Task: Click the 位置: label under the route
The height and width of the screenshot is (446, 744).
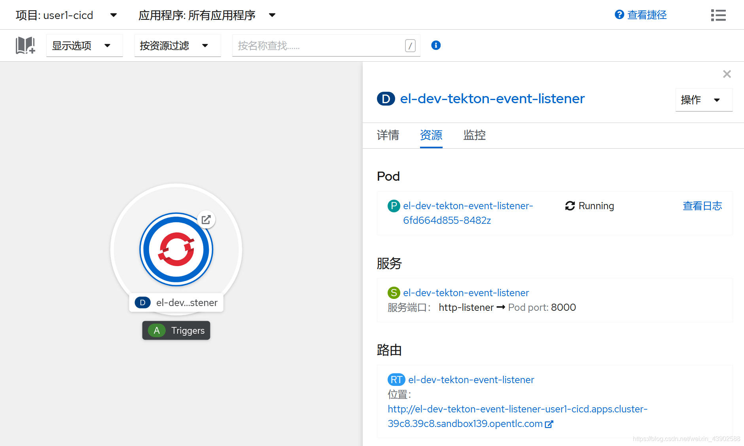Action: [399, 394]
